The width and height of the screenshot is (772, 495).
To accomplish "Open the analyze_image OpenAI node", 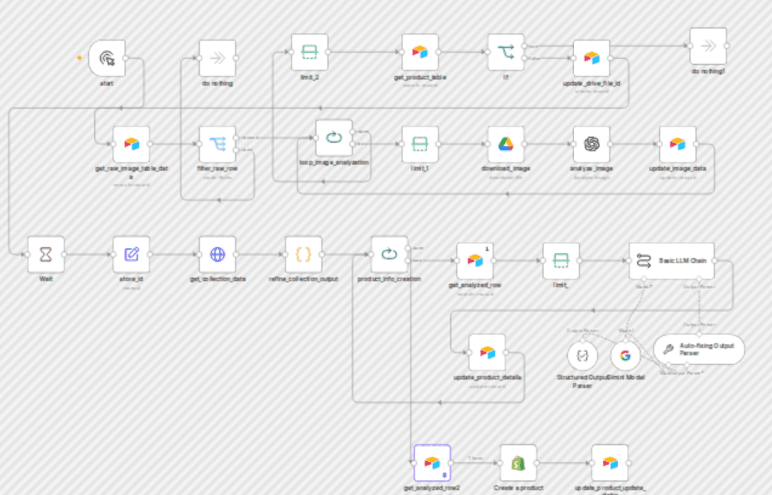I will coord(592,145).
